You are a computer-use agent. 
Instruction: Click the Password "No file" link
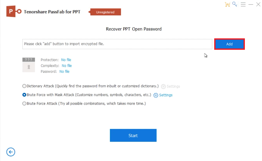pyautogui.click(x=64, y=72)
